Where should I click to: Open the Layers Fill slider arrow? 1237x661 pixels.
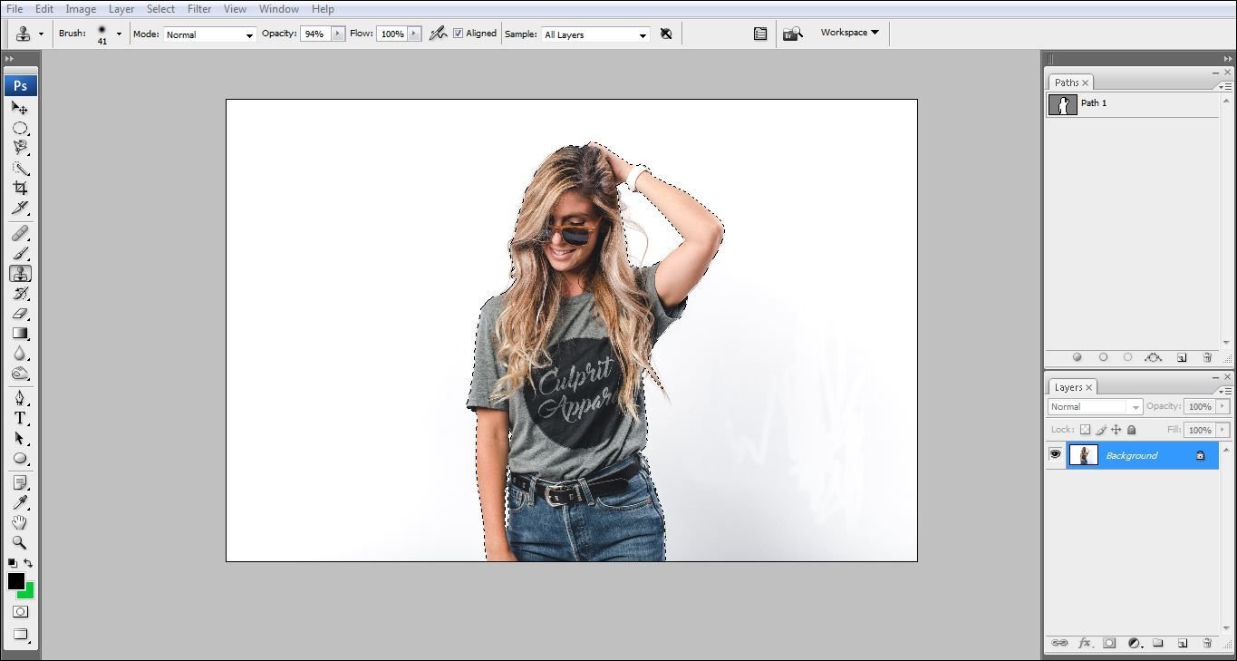[1223, 430]
